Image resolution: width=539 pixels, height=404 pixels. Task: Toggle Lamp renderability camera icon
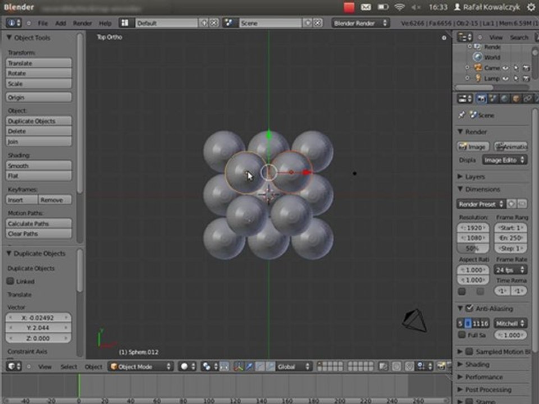[526, 79]
